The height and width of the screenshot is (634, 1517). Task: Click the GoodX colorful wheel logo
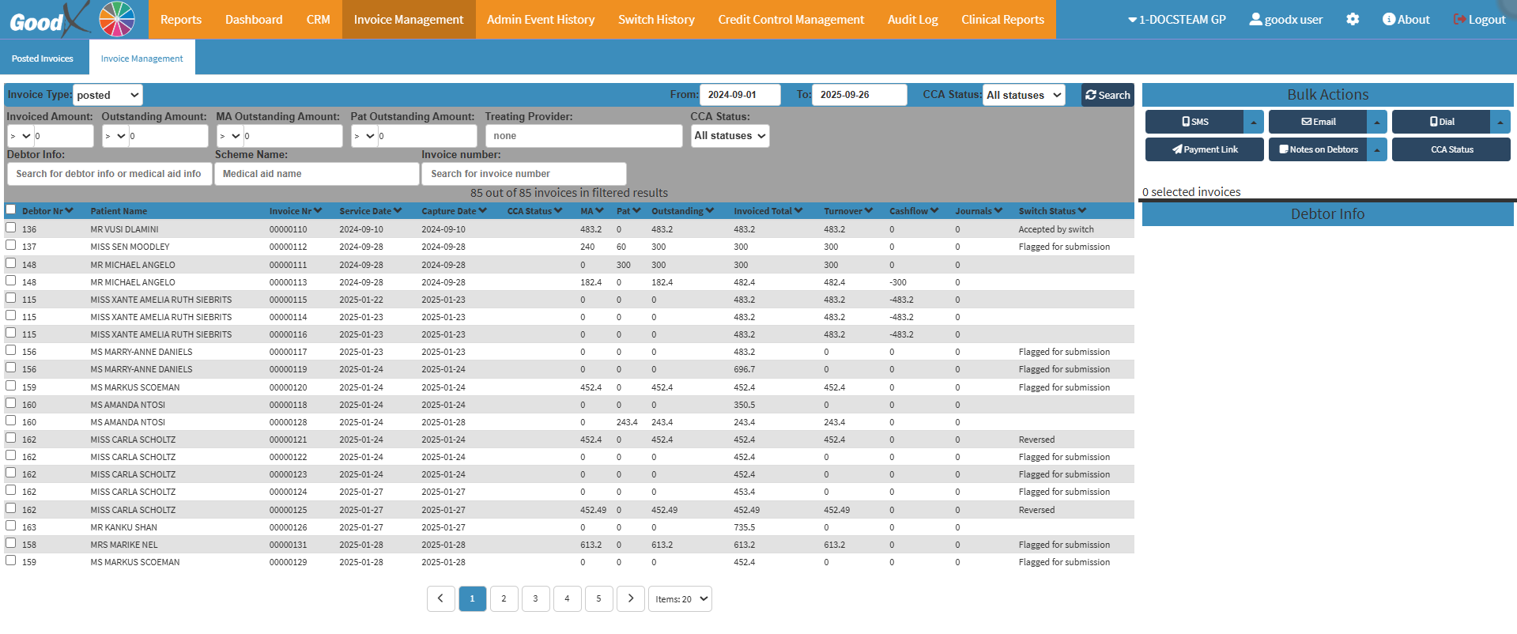pos(117,19)
